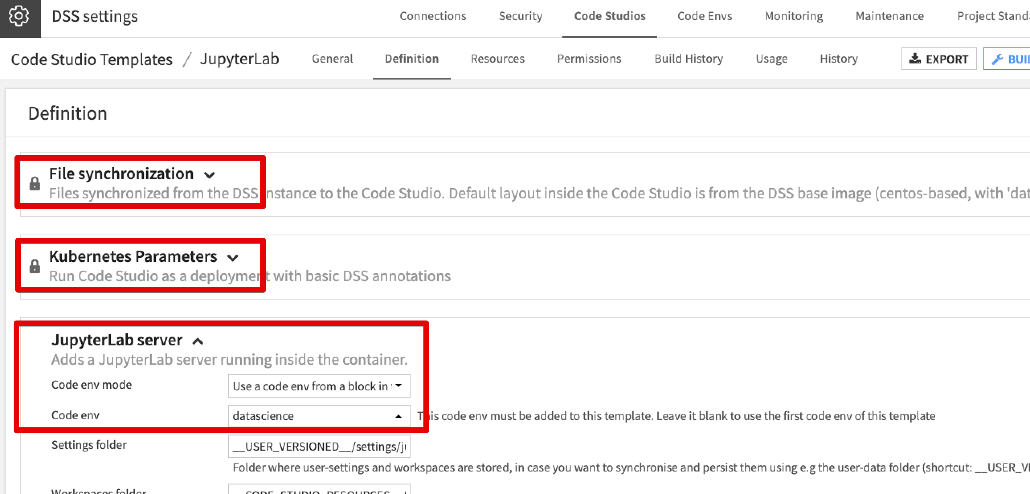Click the Definition panel heading
The height and width of the screenshot is (494, 1030).
(67, 113)
